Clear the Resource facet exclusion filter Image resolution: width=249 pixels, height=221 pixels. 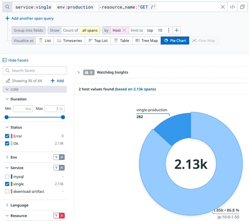[62, 216]
